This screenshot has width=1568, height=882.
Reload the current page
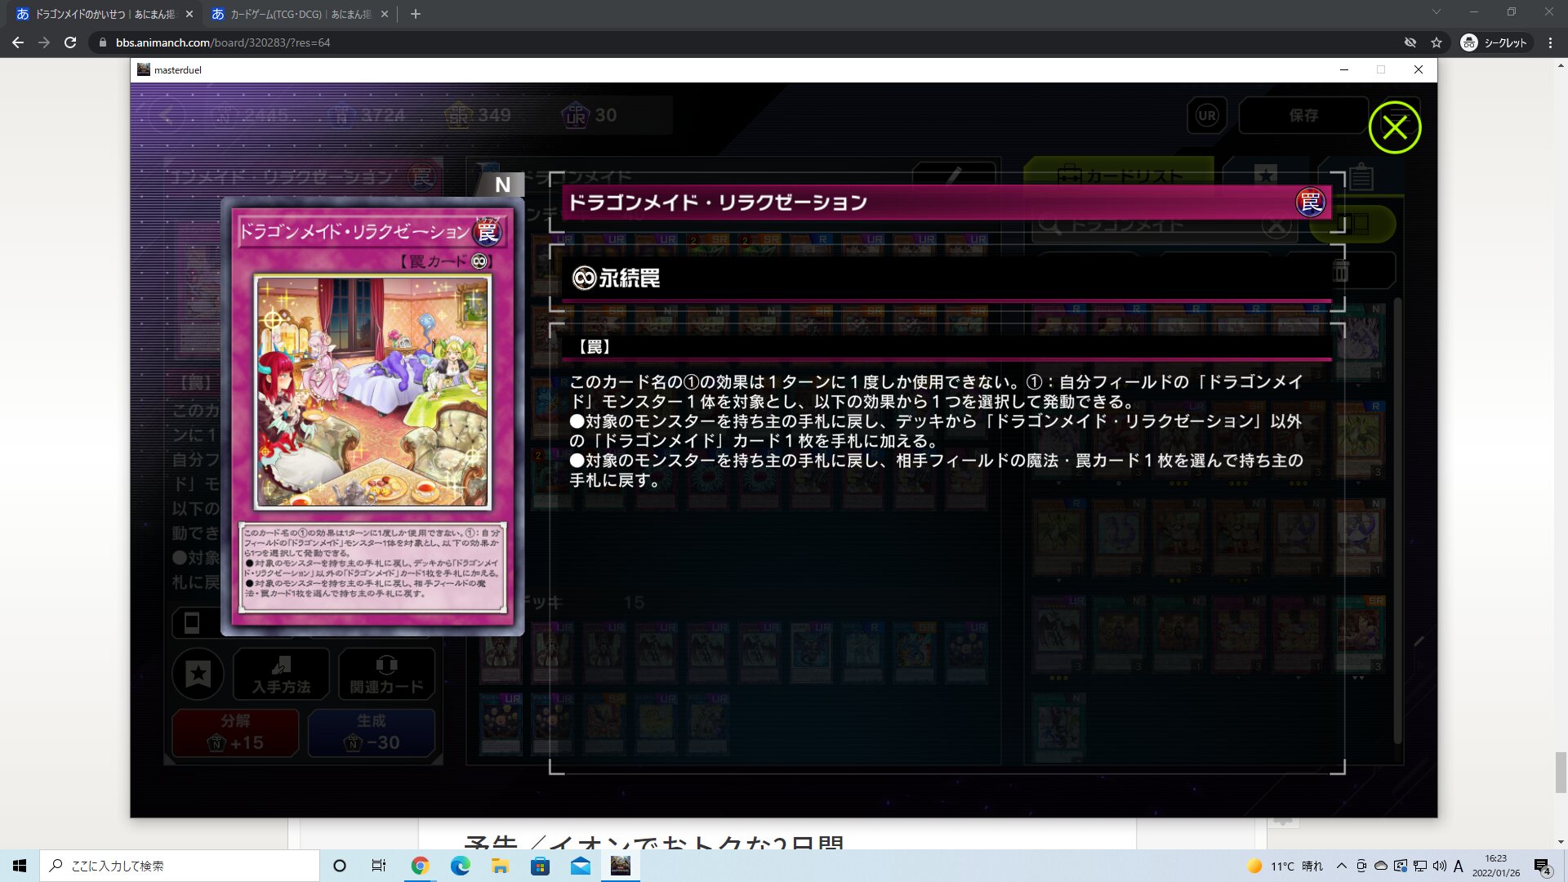click(x=70, y=42)
